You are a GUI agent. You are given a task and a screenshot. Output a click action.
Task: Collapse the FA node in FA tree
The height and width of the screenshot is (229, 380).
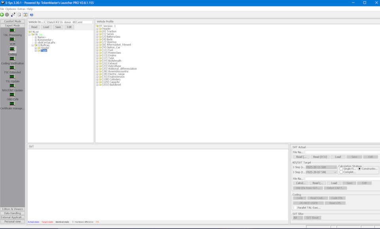[29, 34]
